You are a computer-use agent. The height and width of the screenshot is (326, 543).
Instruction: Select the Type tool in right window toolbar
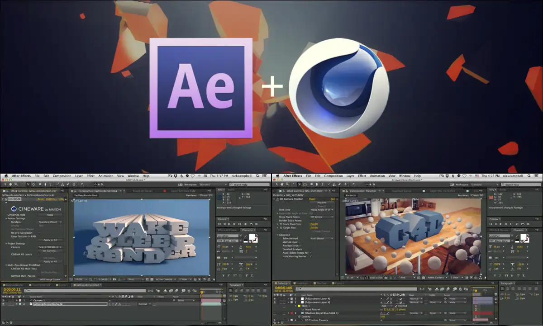click(x=322, y=184)
